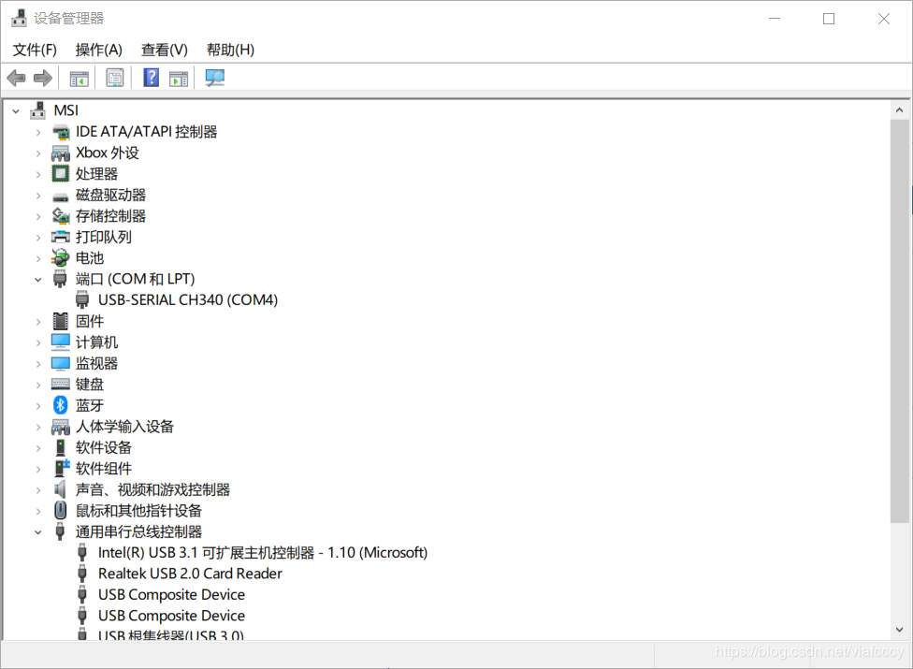Viewport: 913px width, 669px height.
Task: Click the scrollbar up arrow
Action: click(899, 110)
